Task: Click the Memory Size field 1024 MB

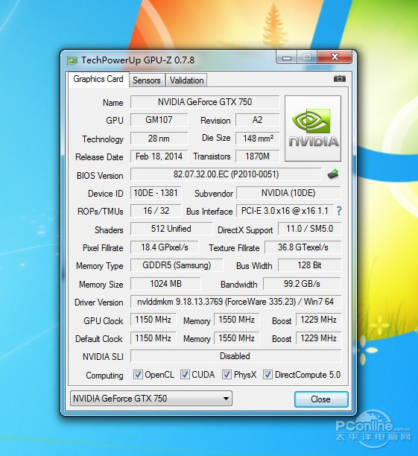Action: tap(165, 284)
